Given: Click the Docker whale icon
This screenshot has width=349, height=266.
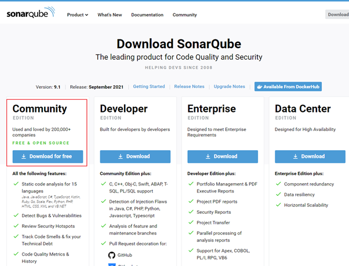Looking at the screenshot, I should 260,87.
